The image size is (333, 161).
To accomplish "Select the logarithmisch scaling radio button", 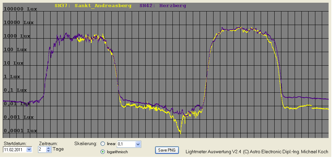I will tap(103, 152).
